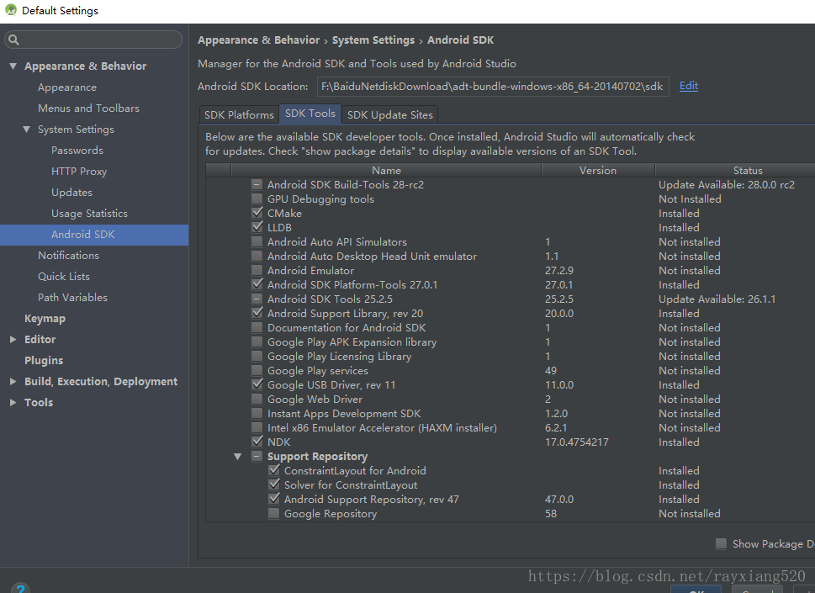Open Path Variables settings

pyautogui.click(x=73, y=297)
